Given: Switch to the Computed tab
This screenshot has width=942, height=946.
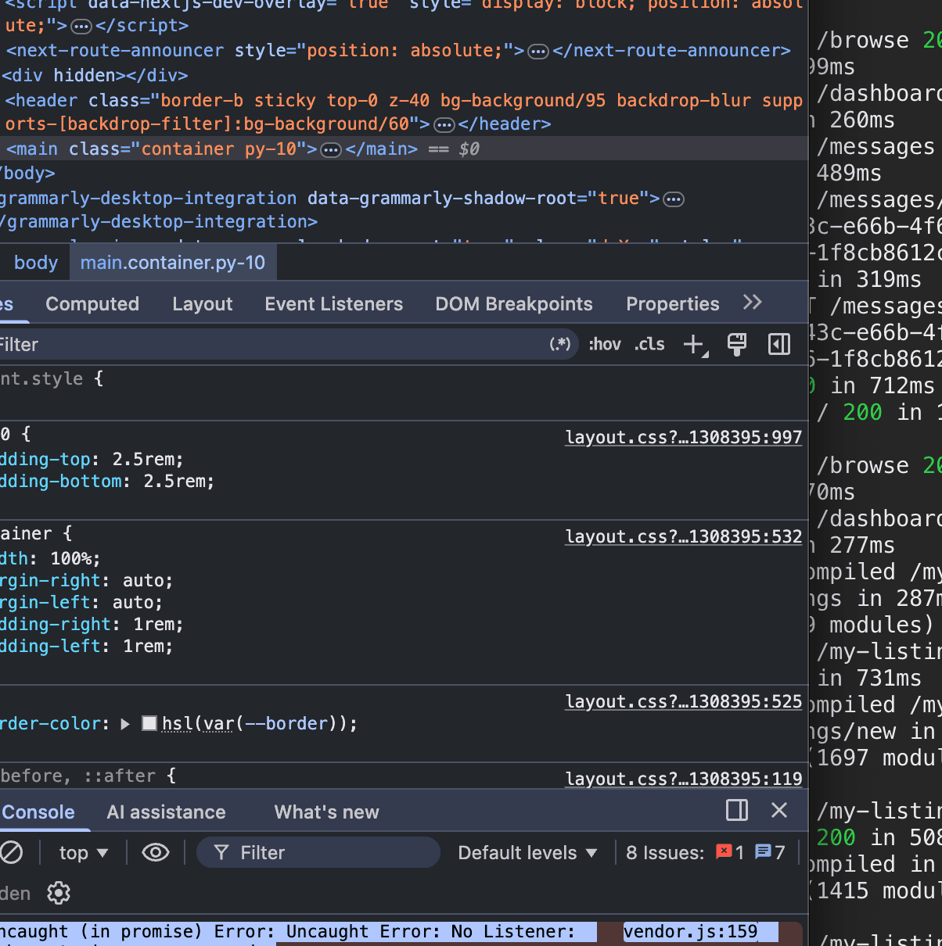Looking at the screenshot, I should (x=92, y=304).
